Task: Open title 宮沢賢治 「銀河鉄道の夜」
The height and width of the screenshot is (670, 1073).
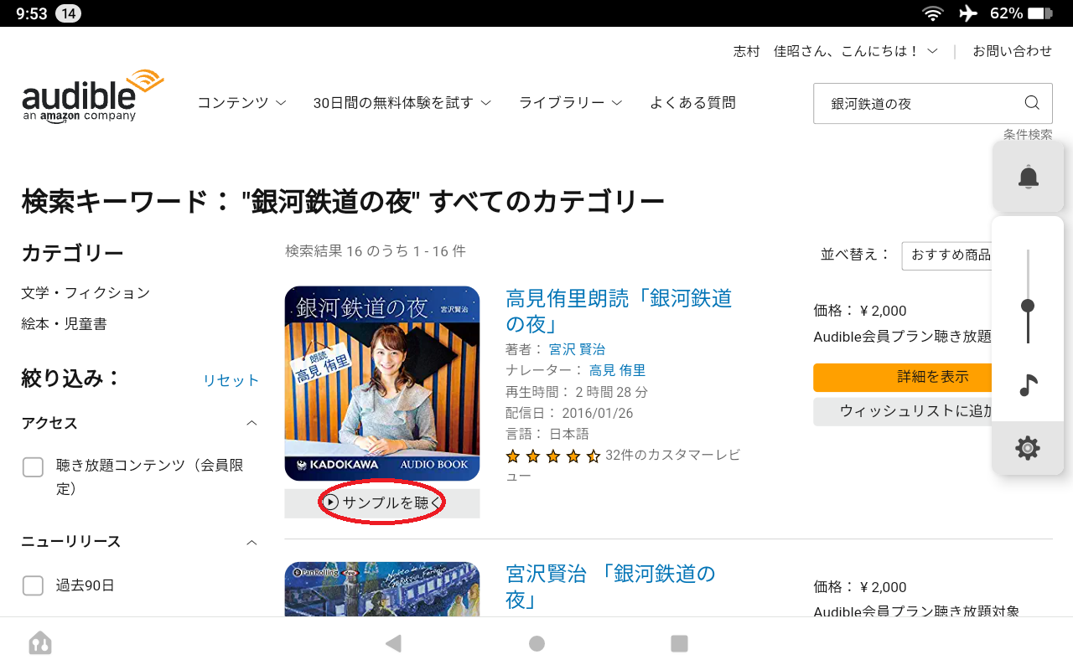Action: point(610,586)
